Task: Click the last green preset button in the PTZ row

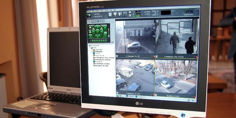Action: click(106, 41)
